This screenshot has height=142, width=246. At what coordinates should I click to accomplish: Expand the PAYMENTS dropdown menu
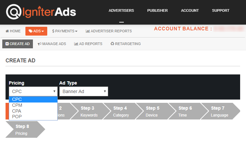point(65,31)
